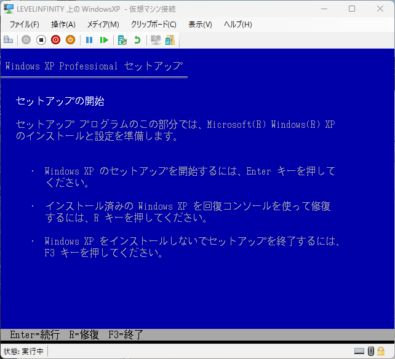Click the grayed-out Start power icon
This screenshot has width=395, height=359.
[x=26, y=40]
